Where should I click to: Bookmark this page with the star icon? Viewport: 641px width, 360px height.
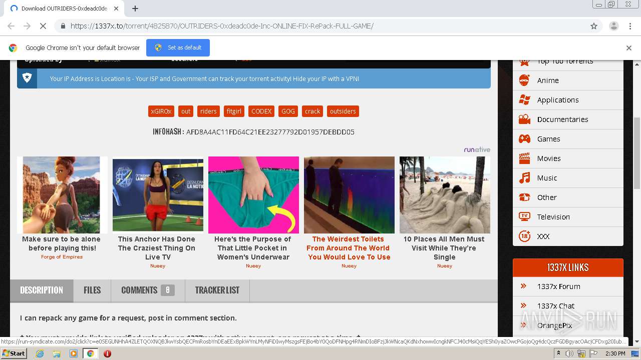[594, 26]
